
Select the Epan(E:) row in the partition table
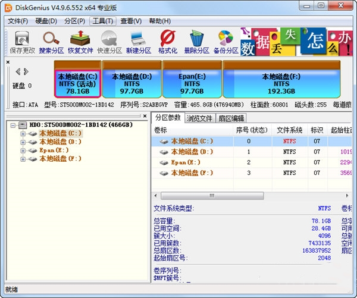coord(190,162)
